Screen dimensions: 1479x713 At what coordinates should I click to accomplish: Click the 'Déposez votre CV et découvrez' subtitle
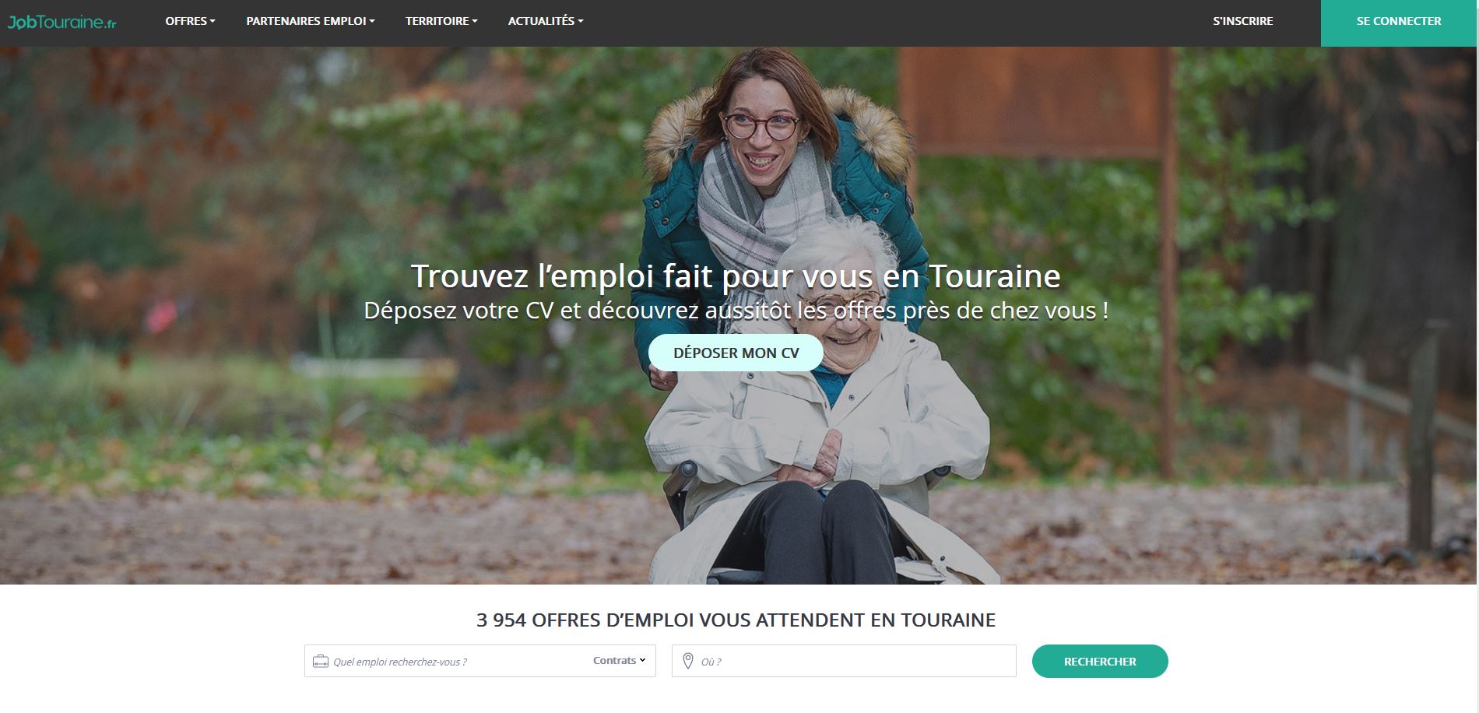tap(736, 311)
